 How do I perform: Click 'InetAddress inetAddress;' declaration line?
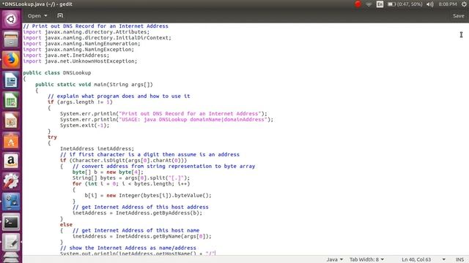coord(97,148)
